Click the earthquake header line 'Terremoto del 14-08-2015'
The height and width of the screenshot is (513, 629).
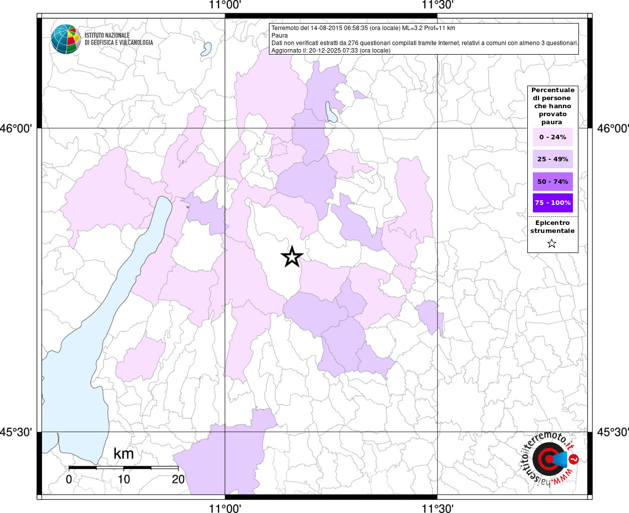tap(363, 28)
